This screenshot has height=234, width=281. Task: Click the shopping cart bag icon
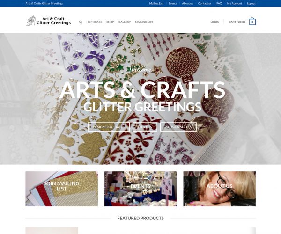[x=252, y=22]
